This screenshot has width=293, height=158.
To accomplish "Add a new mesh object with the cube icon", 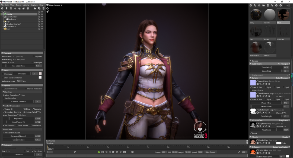I will (x=2, y=8).
